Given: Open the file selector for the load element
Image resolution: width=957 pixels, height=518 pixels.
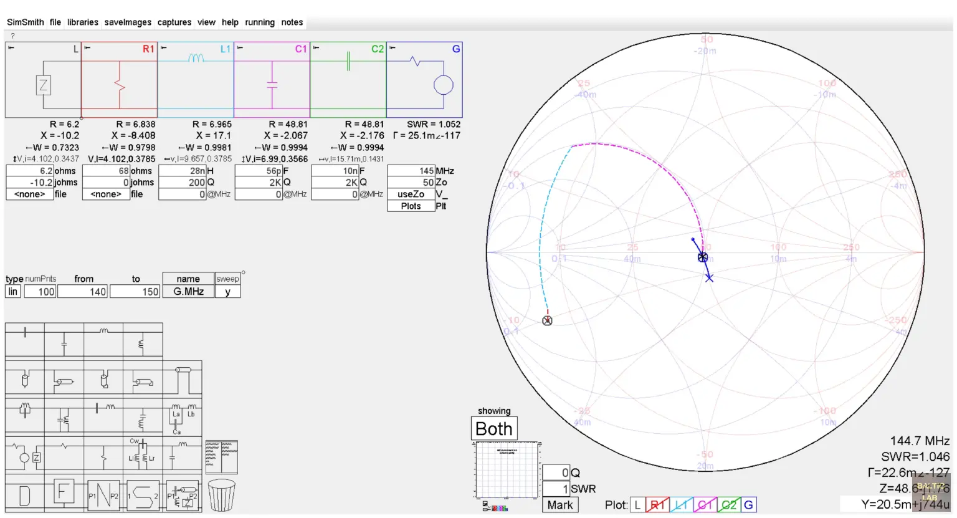Looking at the screenshot, I should click(29, 194).
